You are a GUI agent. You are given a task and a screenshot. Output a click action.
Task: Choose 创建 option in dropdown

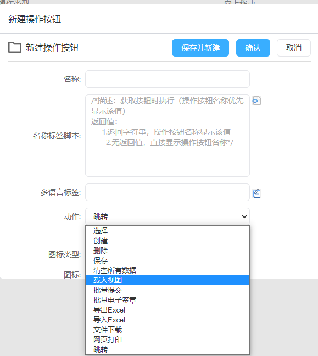[168, 241]
